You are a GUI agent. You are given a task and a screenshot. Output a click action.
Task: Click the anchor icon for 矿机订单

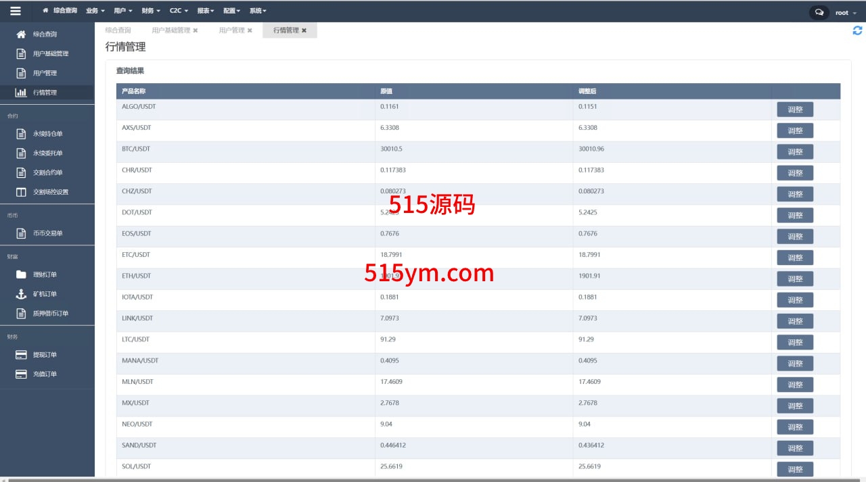[21, 294]
